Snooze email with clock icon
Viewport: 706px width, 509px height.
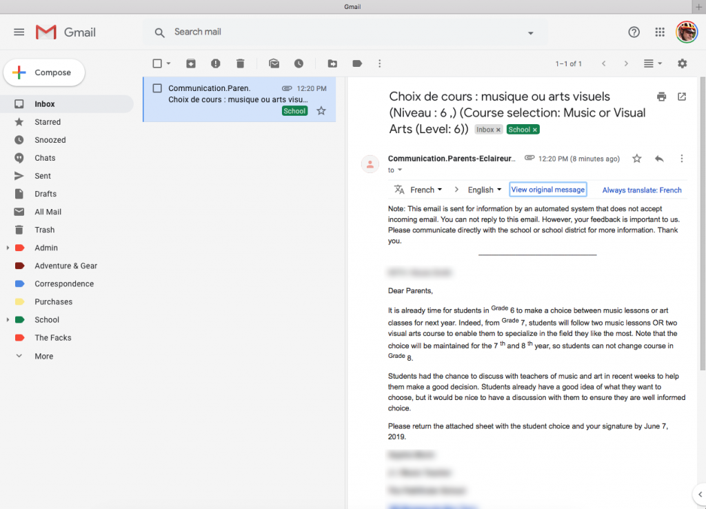coord(299,63)
